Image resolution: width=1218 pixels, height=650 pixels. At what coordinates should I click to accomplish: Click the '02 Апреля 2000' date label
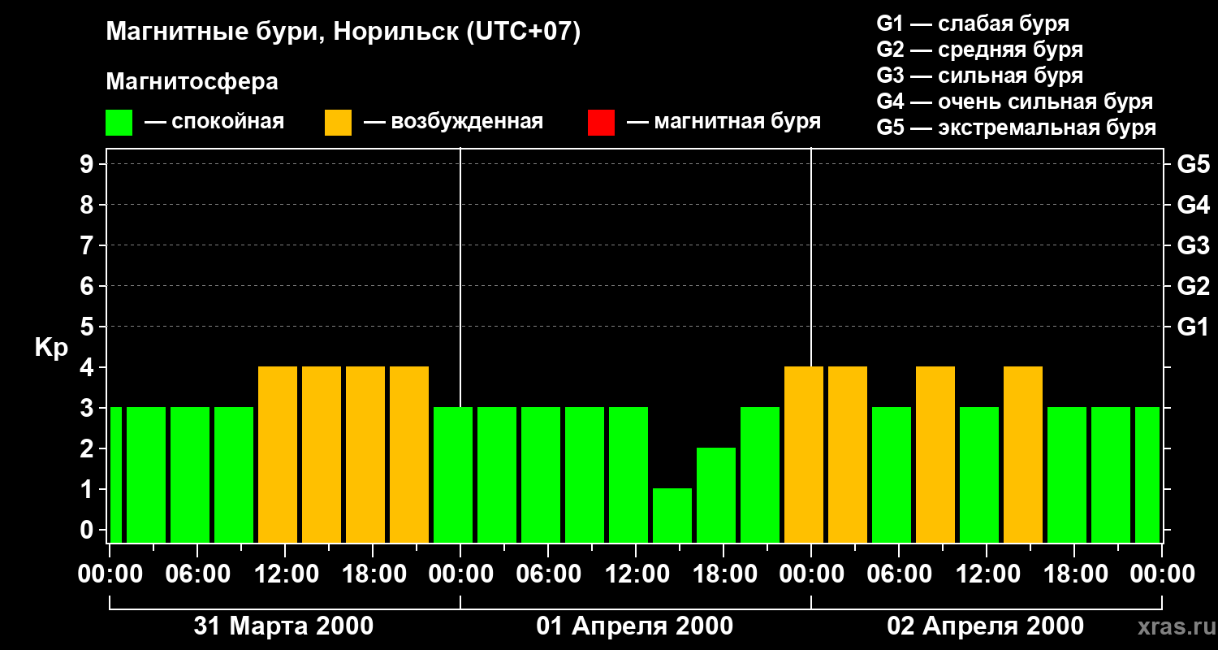(x=986, y=626)
